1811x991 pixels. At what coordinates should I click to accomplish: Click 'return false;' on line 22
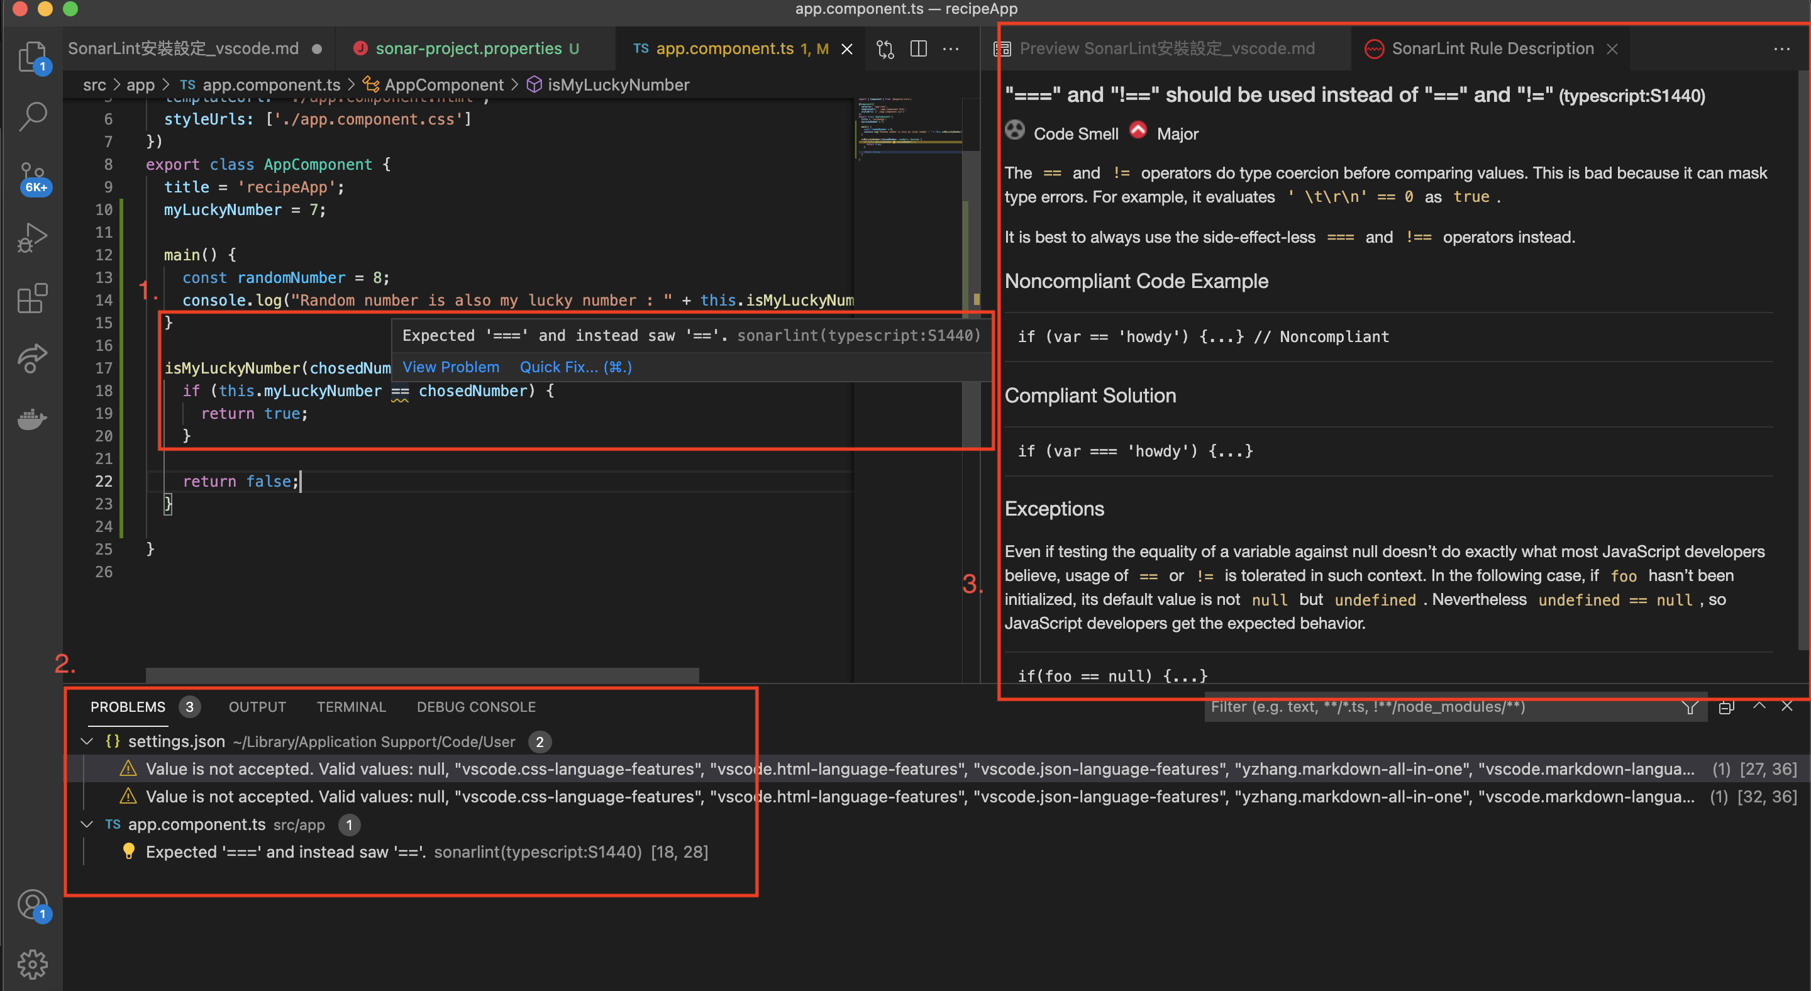241,482
